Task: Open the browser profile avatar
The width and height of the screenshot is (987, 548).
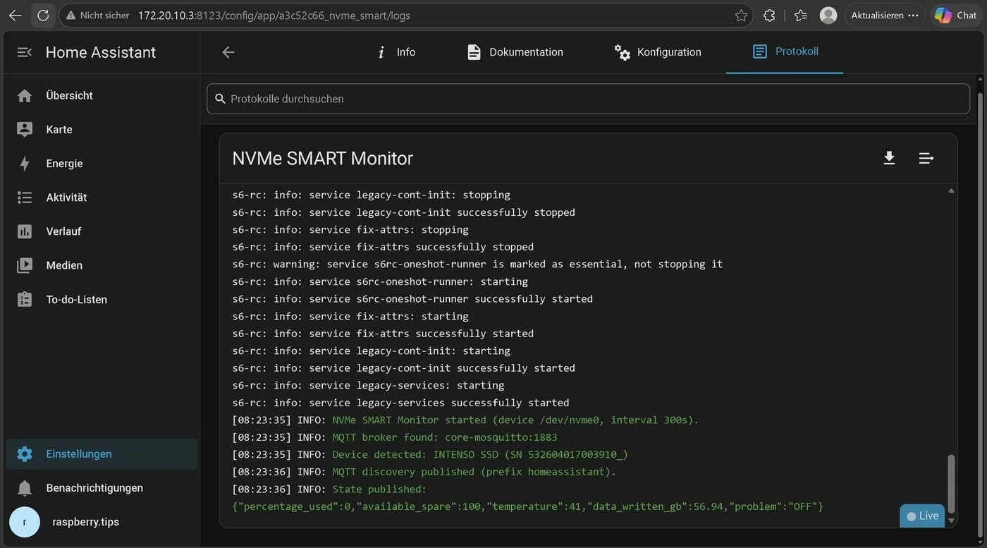Action: coord(828,15)
